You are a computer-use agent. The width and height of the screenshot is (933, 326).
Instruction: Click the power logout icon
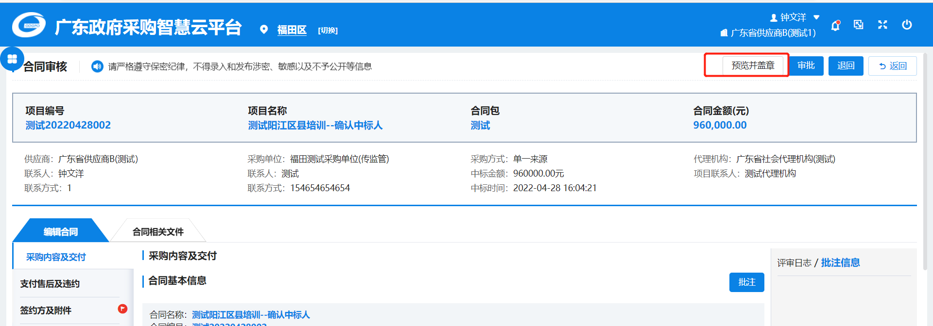(907, 25)
